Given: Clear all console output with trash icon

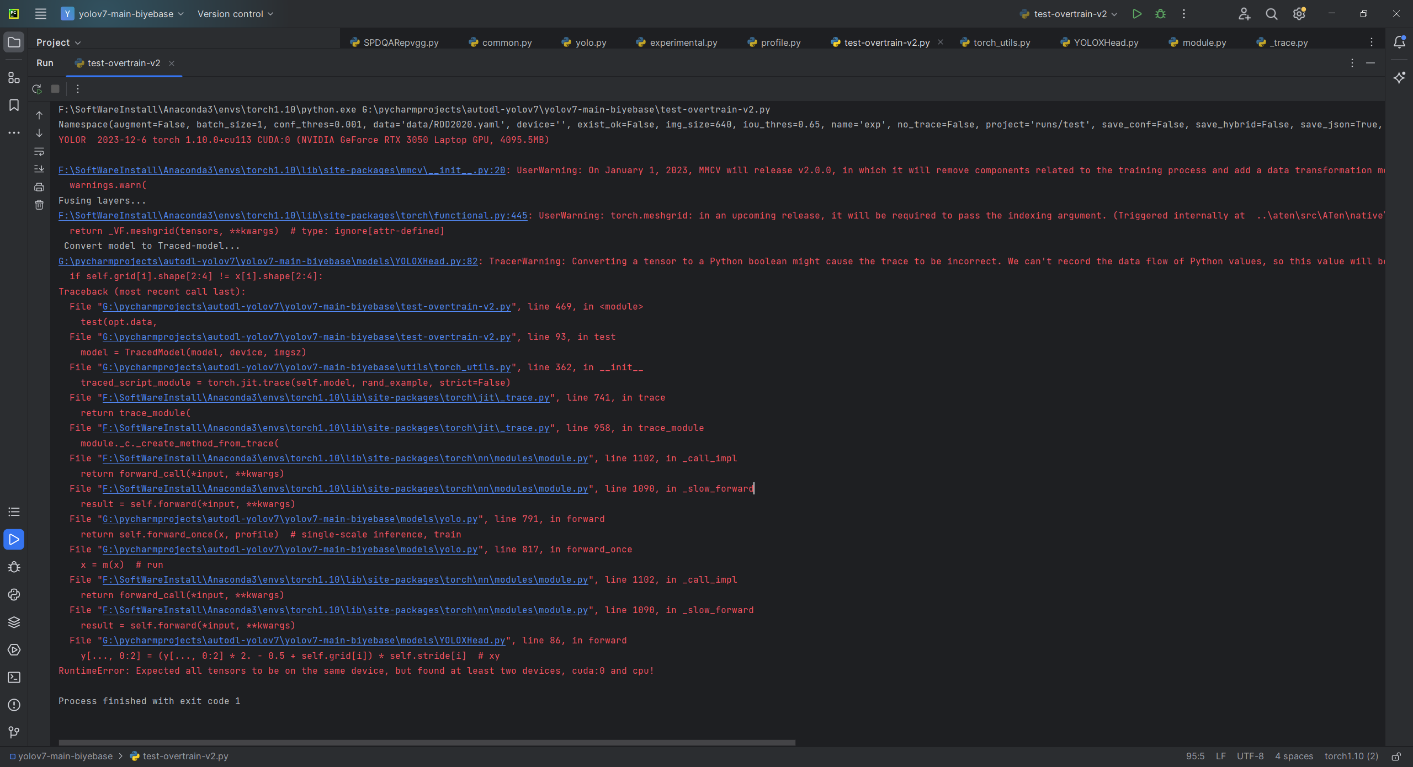Looking at the screenshot, I should click(x=39, y=205).
